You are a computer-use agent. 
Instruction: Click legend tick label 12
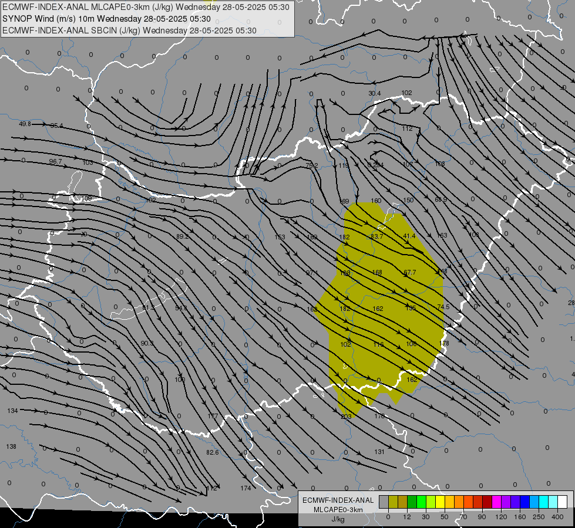407,517
